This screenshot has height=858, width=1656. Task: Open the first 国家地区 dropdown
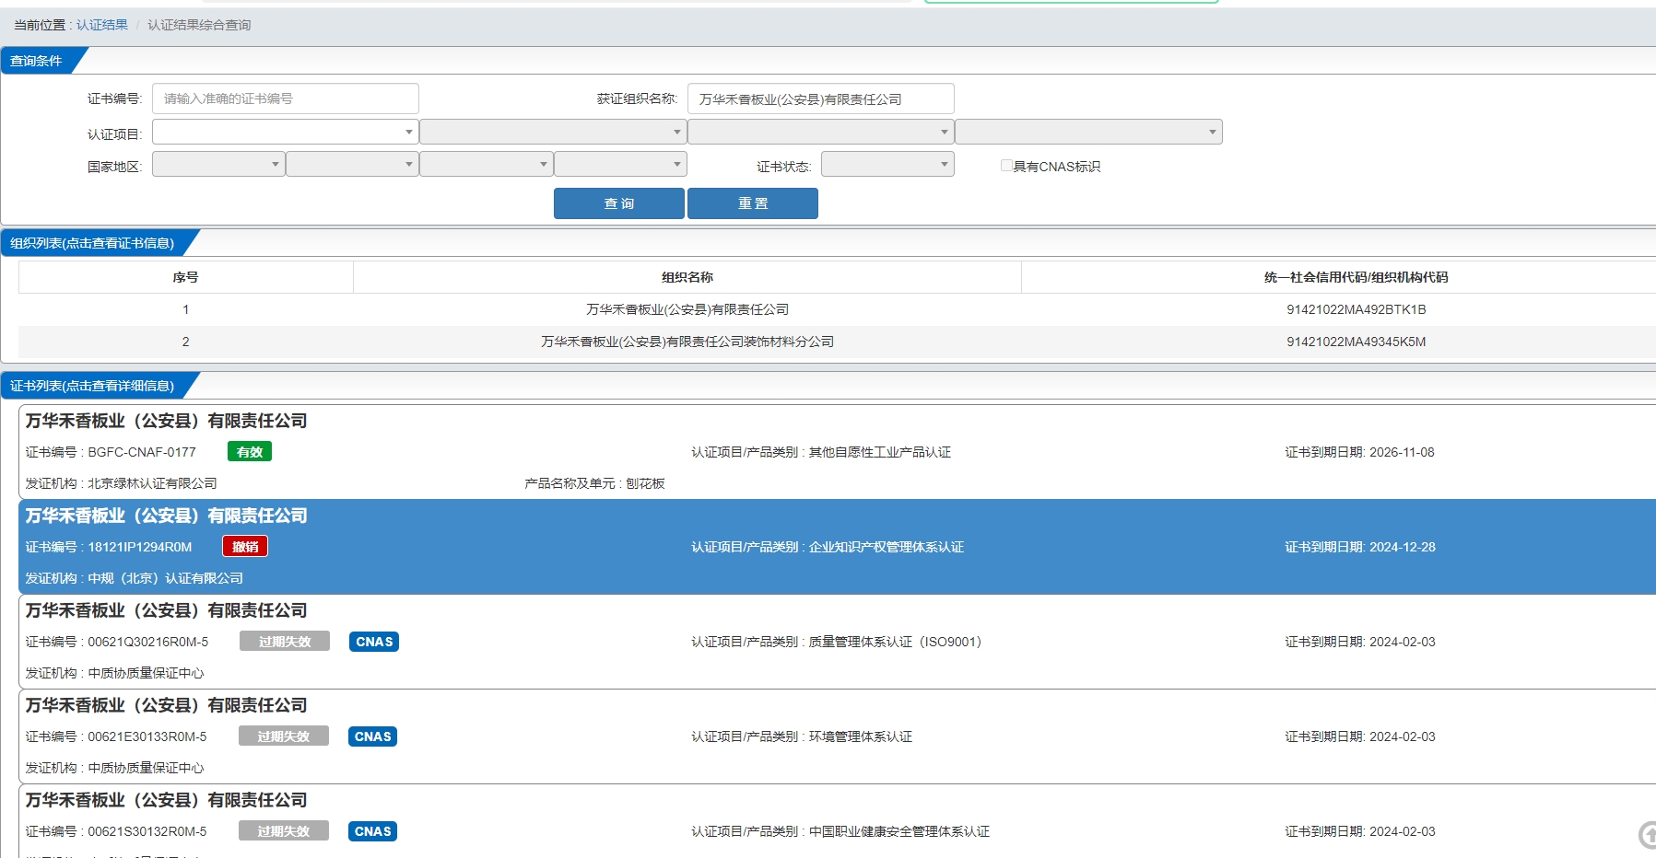(218, 164)
